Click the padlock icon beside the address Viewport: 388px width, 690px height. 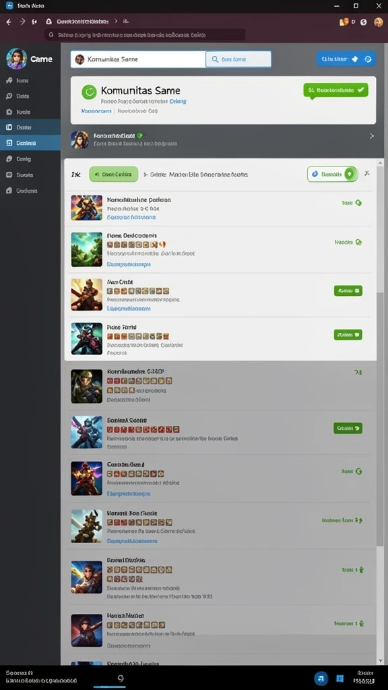(x=48, y=21)
